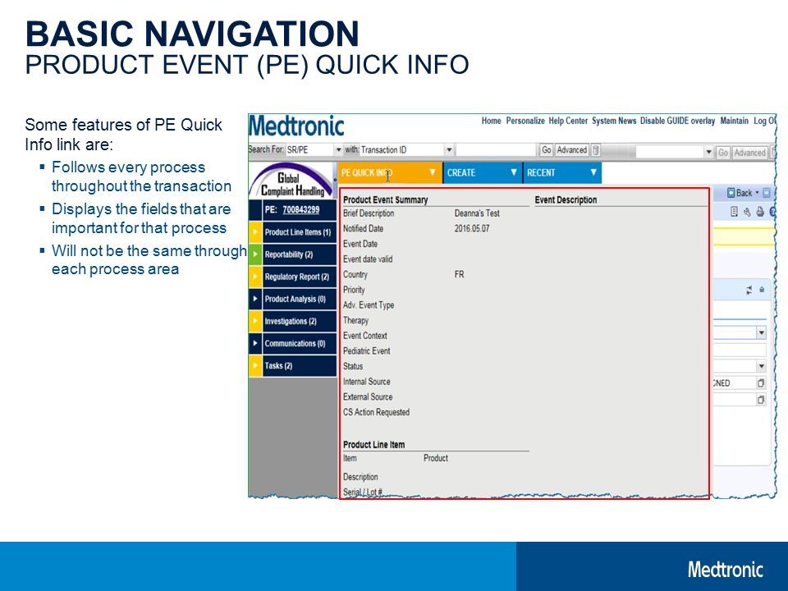
Task: Click the Country value FR
Action: pos(460,274)
